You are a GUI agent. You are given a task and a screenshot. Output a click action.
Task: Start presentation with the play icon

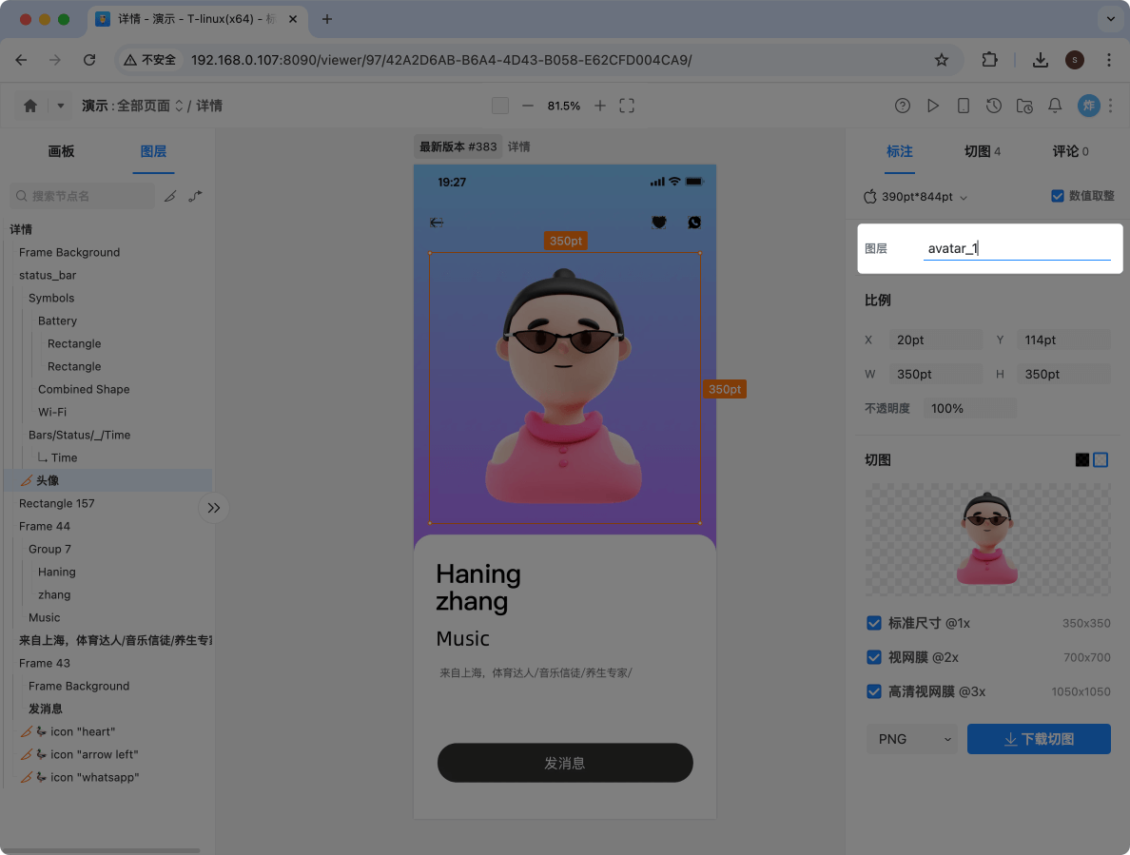pyautogui.click(x=933, y=106)
